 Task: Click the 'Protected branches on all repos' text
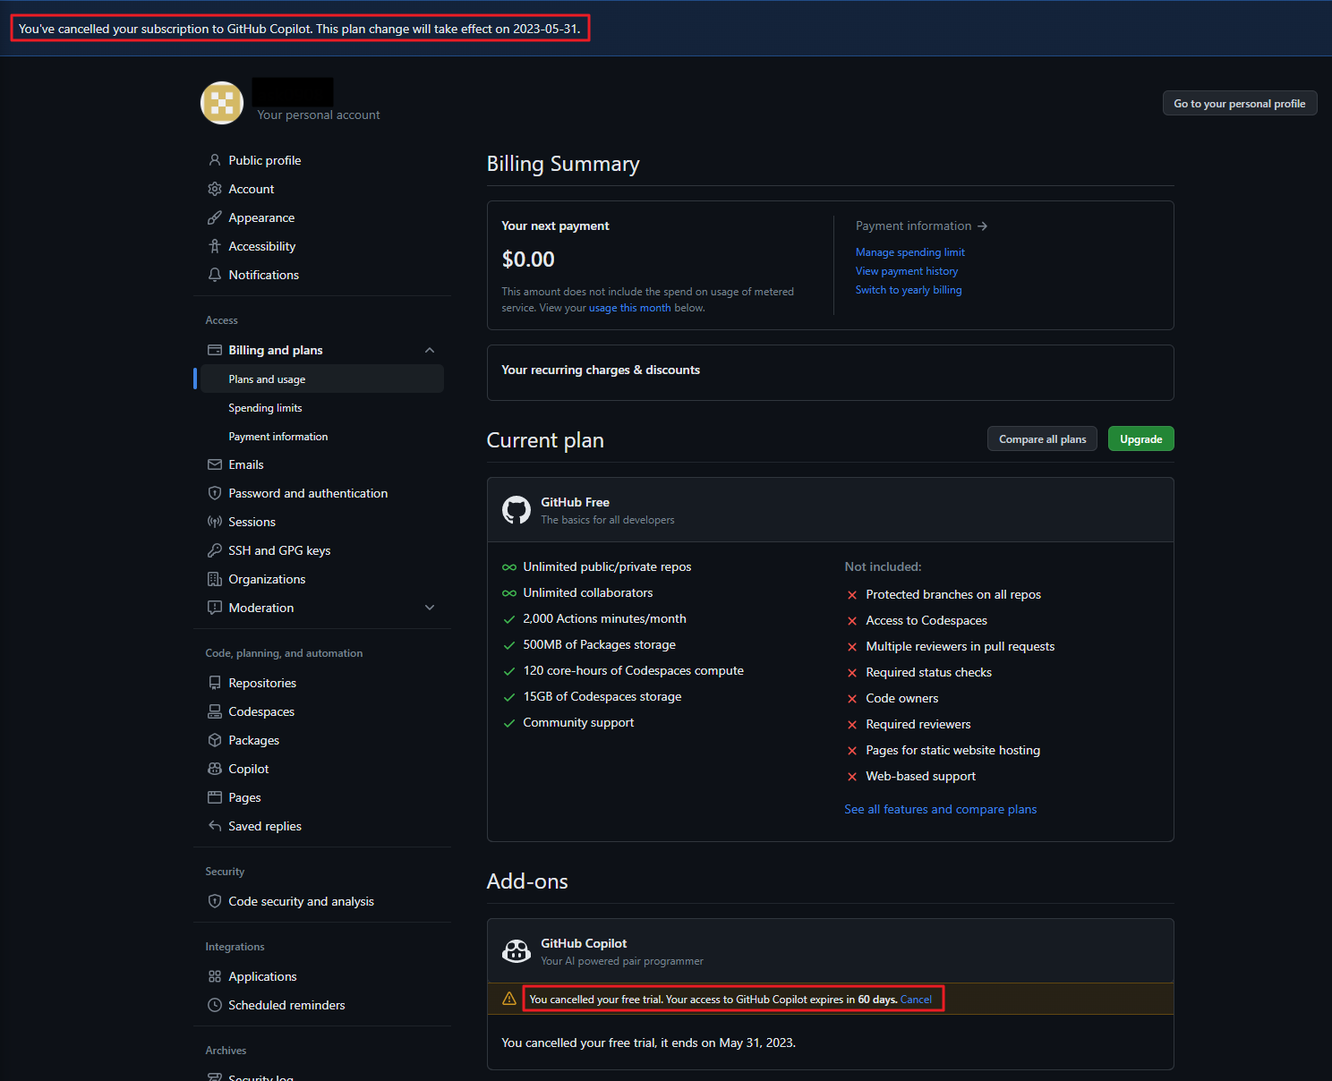tap(953, 594)
